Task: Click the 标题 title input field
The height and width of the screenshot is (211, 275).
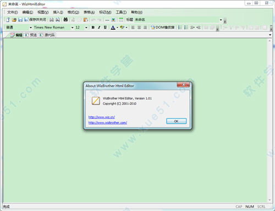Action: pyautogui.click(x=177, y=20)
